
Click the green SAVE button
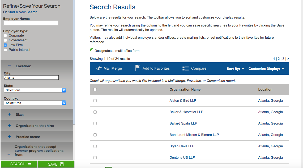click(x=56, y=164)
